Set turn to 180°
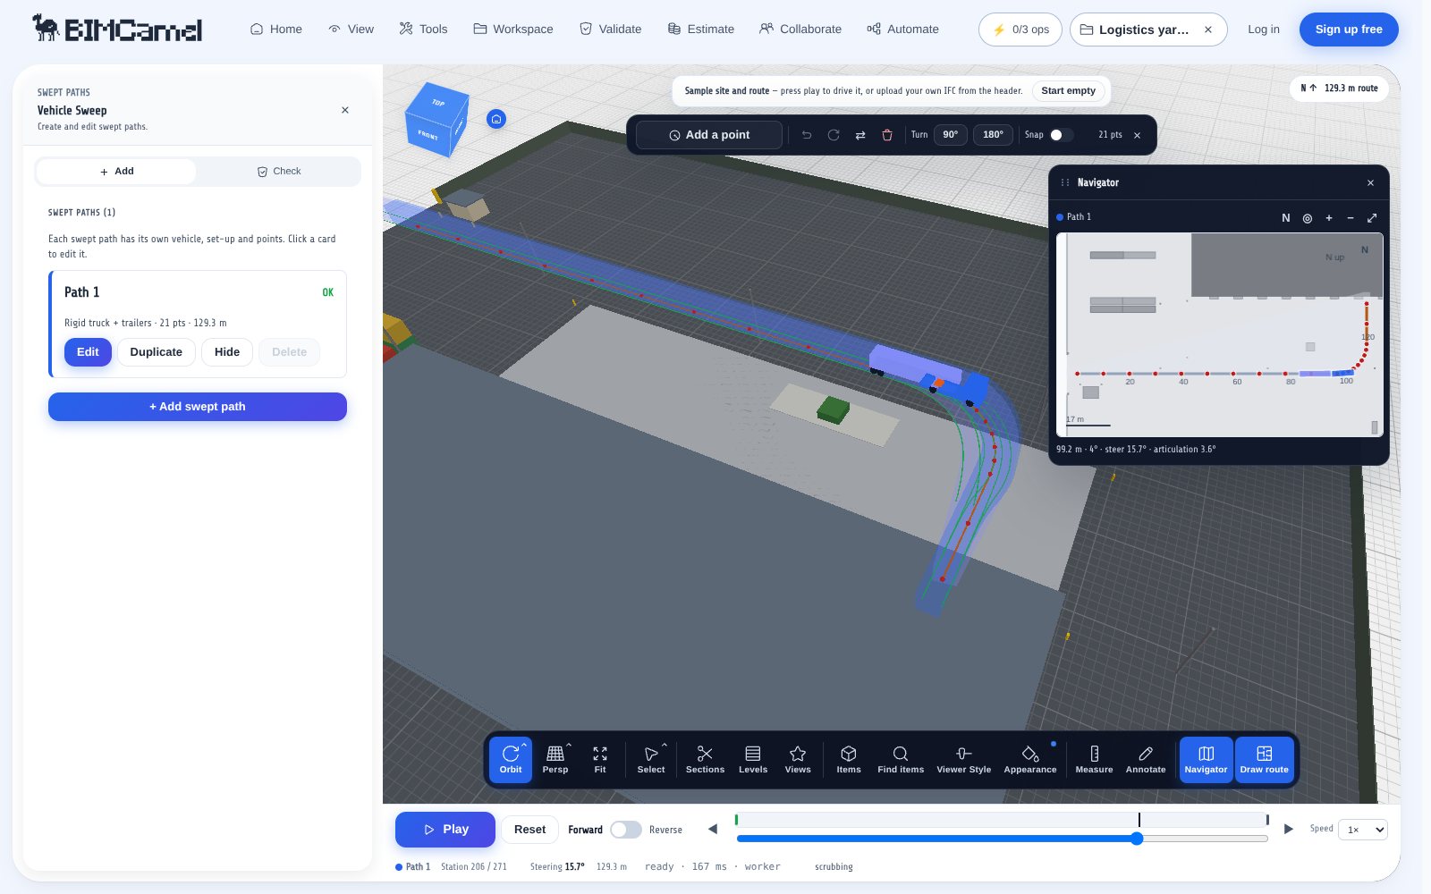The width and height of the screenshot is (1431, 894). pos(993,135)
